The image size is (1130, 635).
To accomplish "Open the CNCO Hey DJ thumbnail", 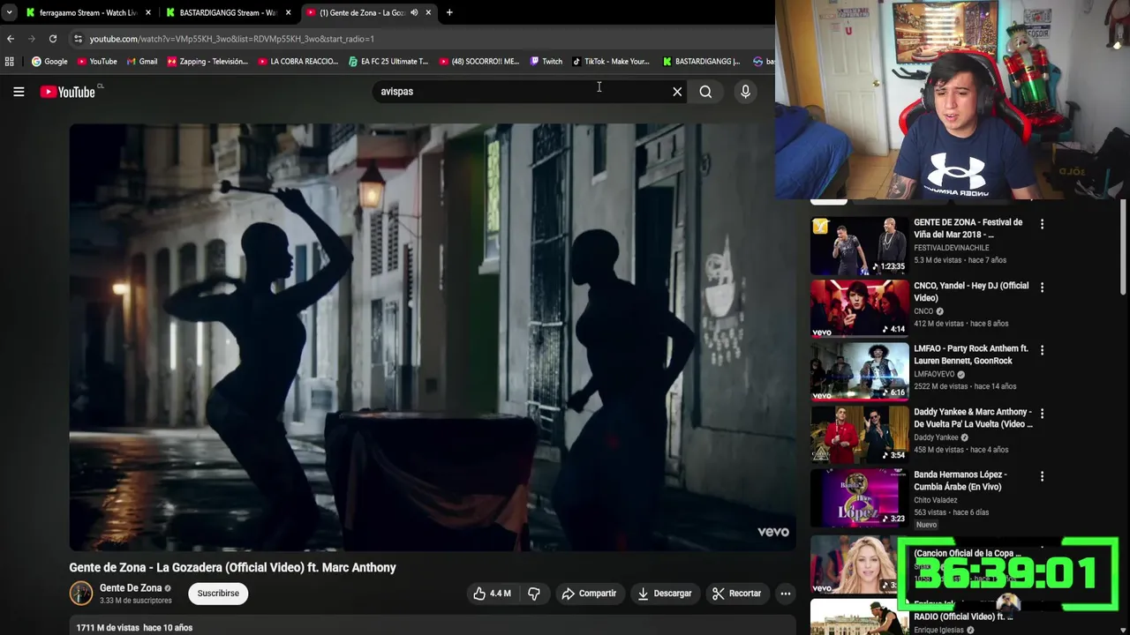I will 859,309.
